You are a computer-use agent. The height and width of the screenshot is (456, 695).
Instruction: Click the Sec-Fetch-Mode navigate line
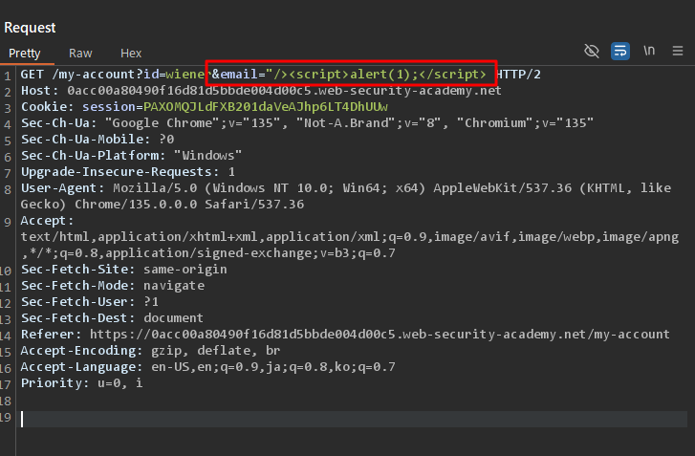coord(113,286)
